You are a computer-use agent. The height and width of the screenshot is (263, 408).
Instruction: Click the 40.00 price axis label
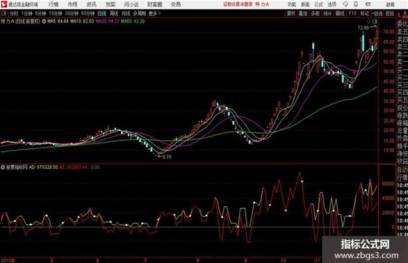coord(389,91)
